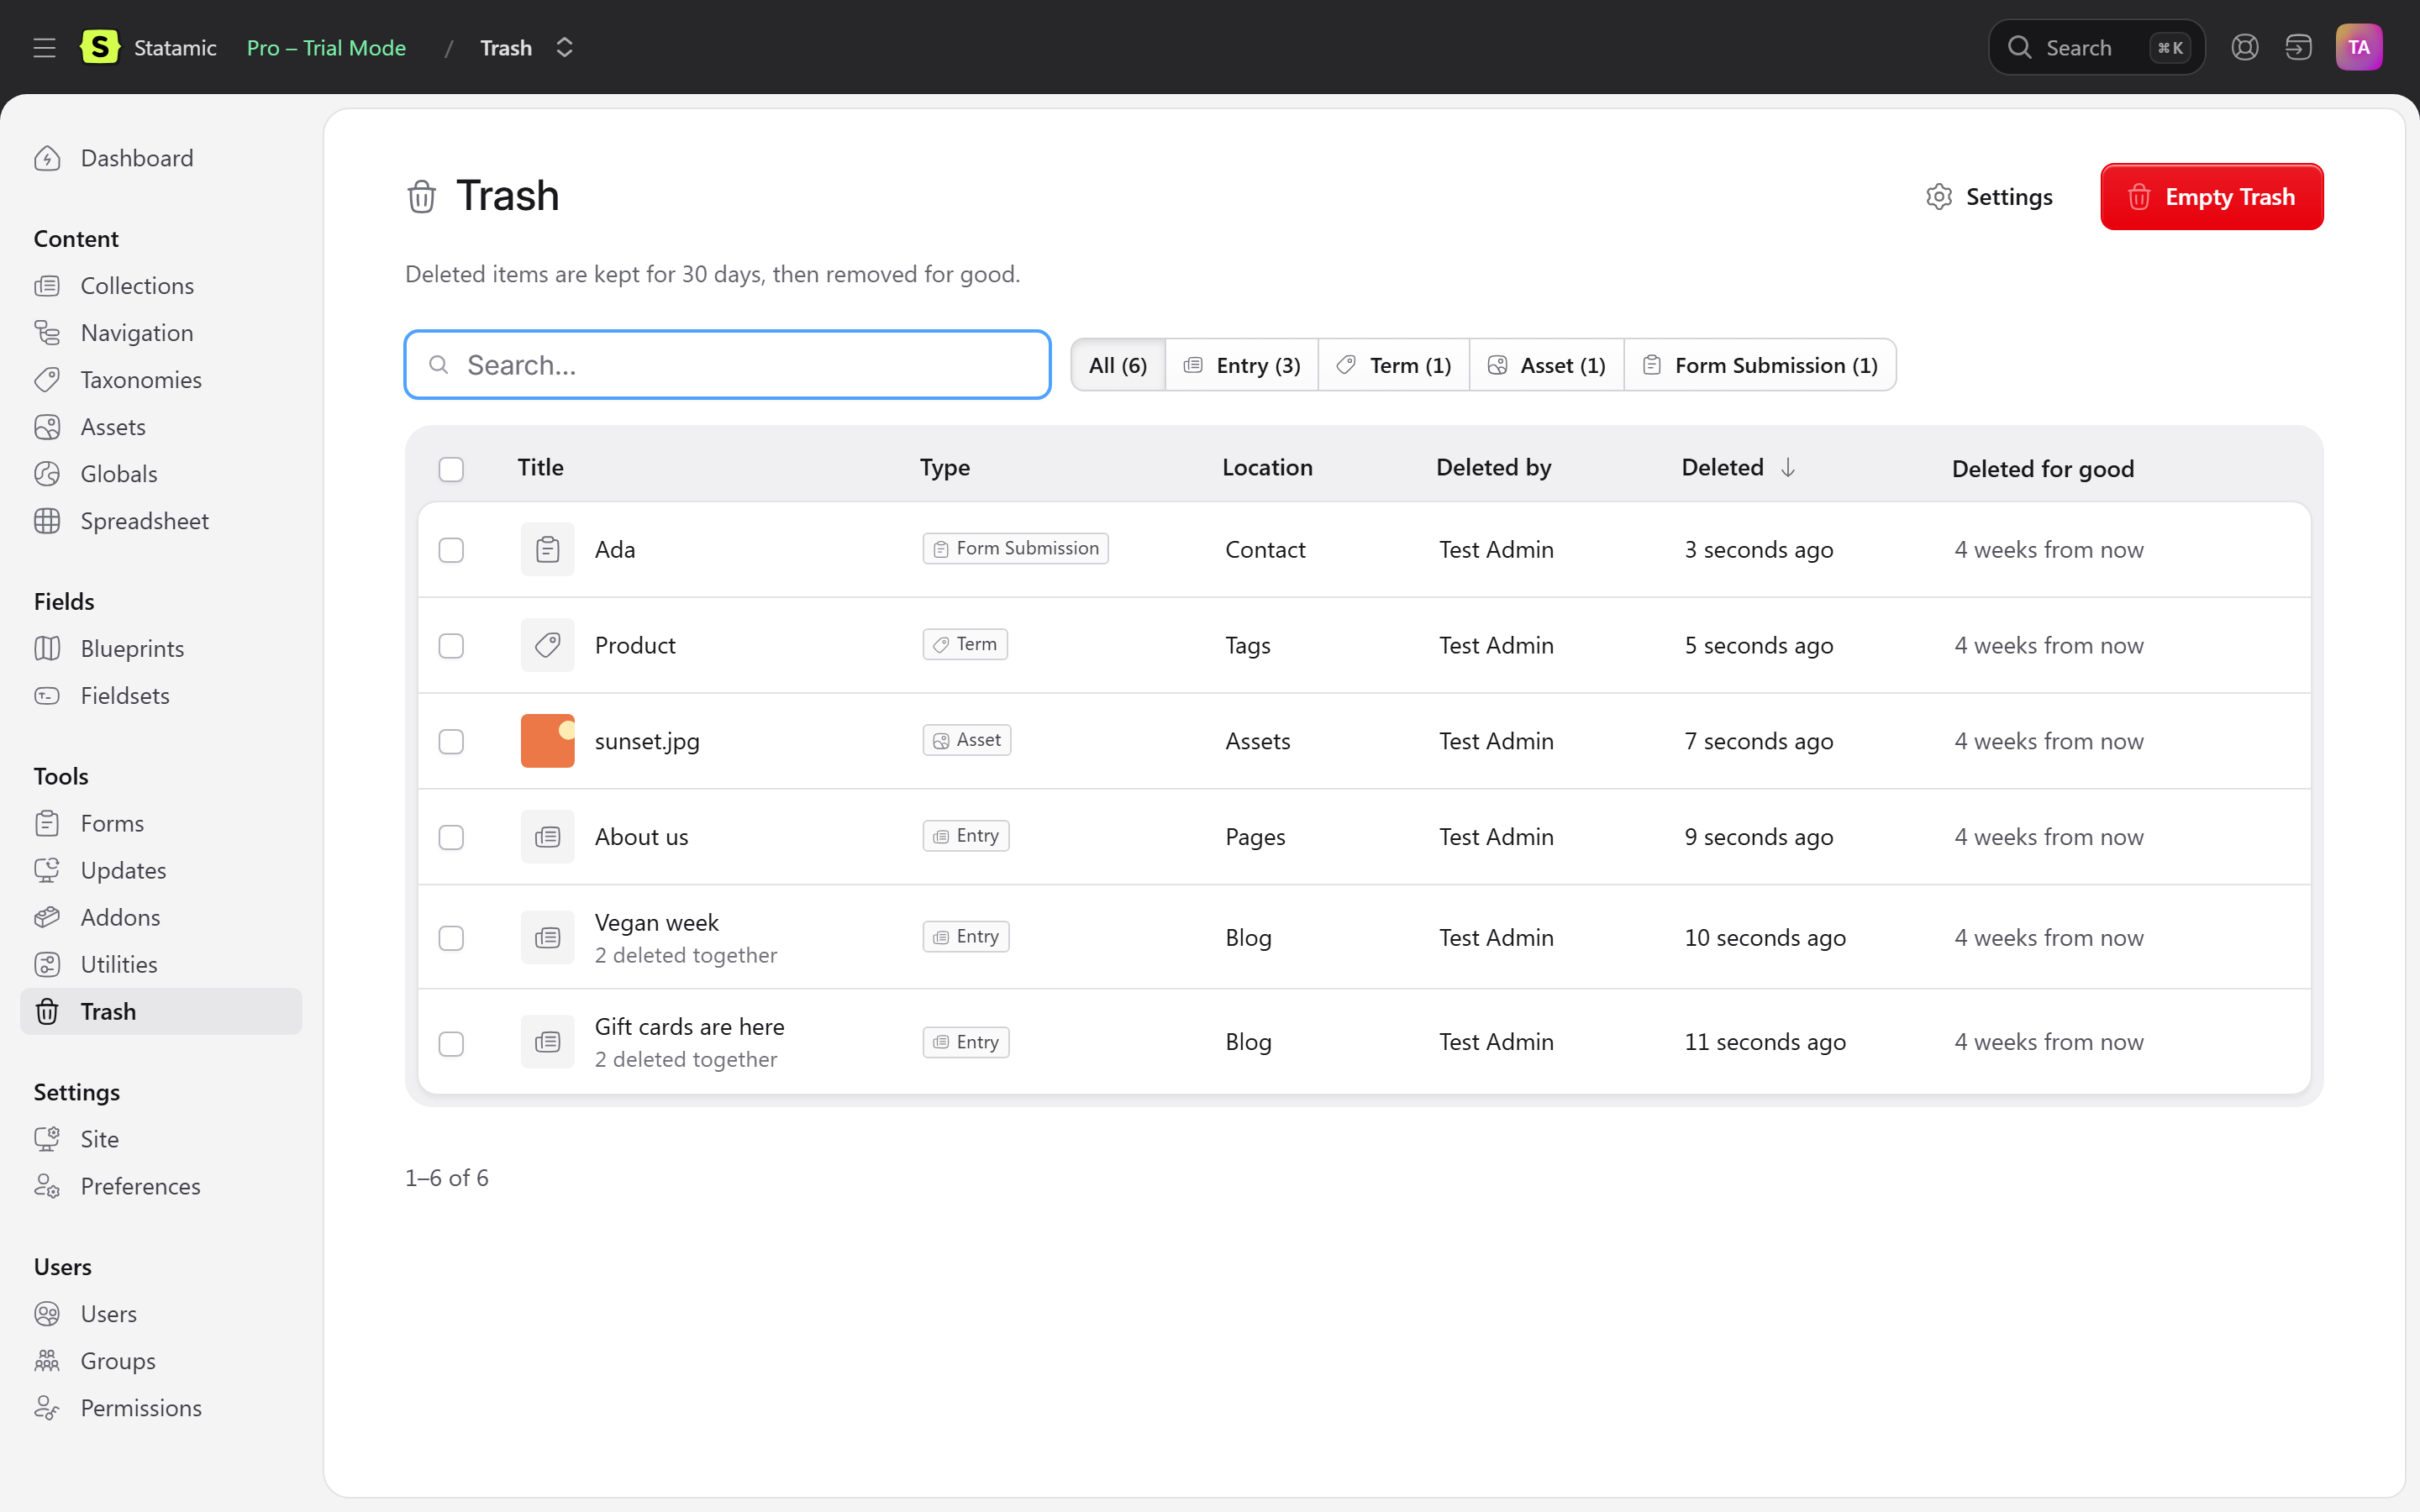This screenshot has width=2420, height=1512.
Task: Click the Blueprints icon in sidebar
Action: [x=47, y=649]
